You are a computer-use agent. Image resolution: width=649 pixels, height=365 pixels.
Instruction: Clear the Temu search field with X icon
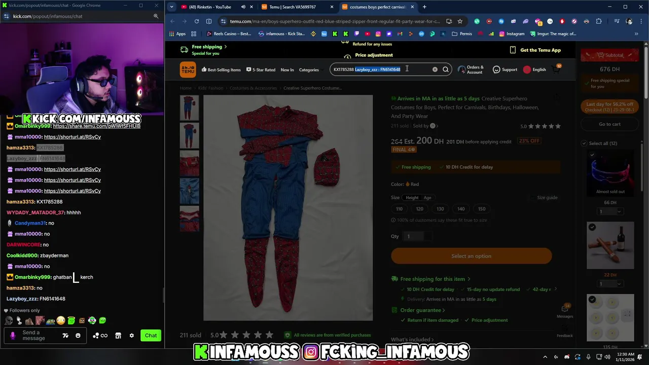point(435,69)
